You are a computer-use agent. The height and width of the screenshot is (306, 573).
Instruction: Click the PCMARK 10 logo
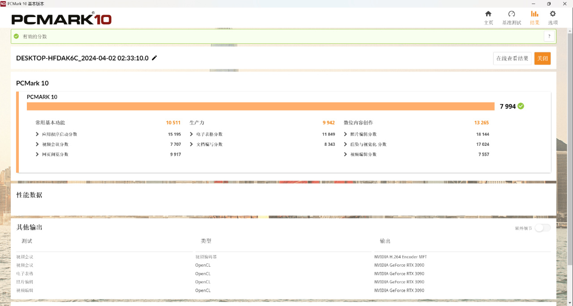(x=61, y=19)
